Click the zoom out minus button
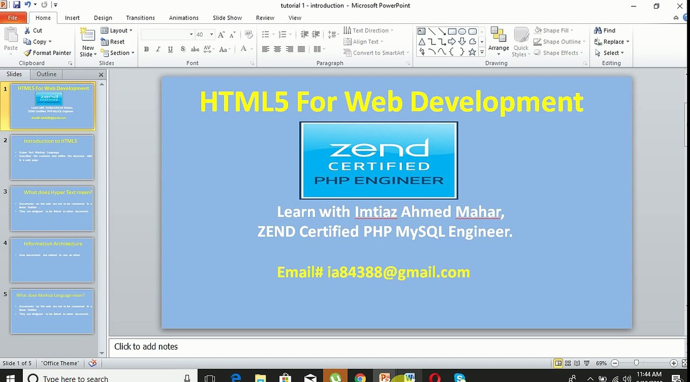 (615, 363)
